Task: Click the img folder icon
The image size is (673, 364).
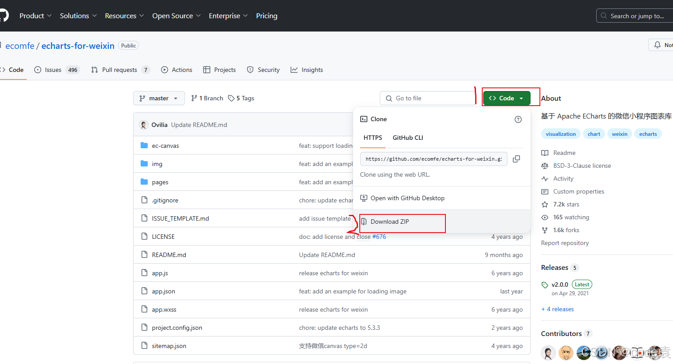Action: [144, 164]
